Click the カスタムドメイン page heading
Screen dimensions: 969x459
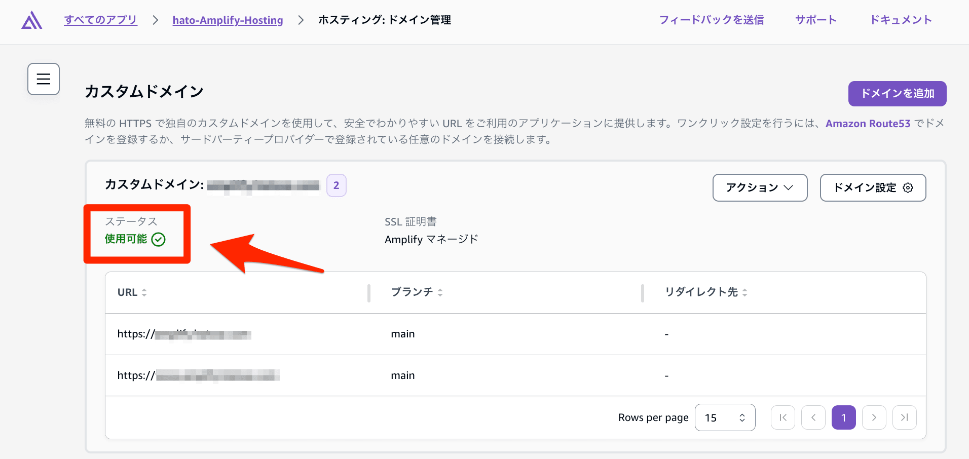click(144, 91)
